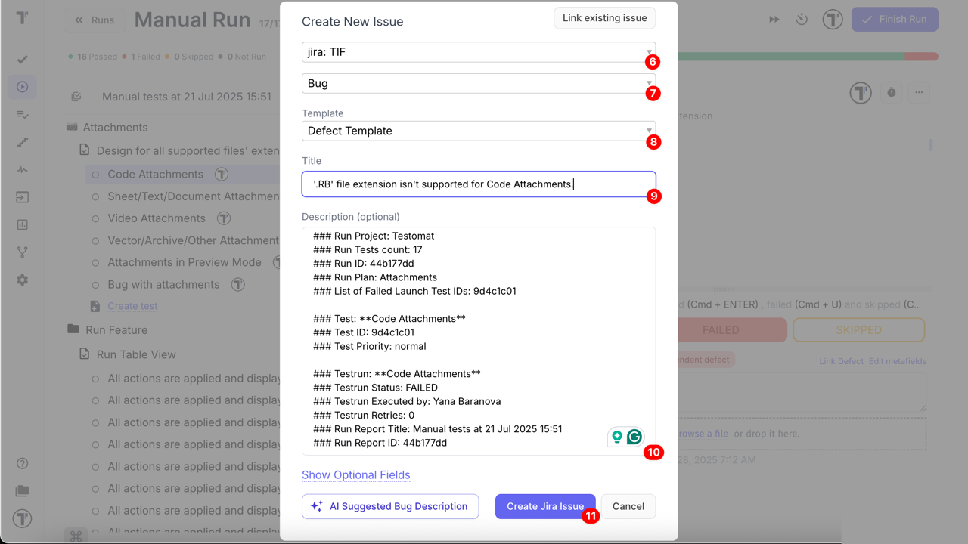Viewport: 968px width, 544px height.
Task: Open the ellipsis menu near the test details
Action: [x=918, y=92]
